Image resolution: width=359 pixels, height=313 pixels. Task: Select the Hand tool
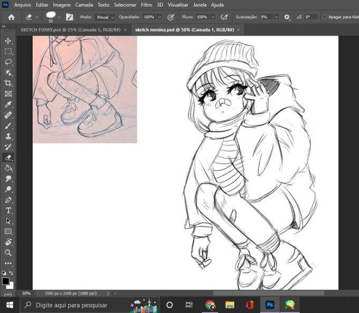click(x=8, y=242)
